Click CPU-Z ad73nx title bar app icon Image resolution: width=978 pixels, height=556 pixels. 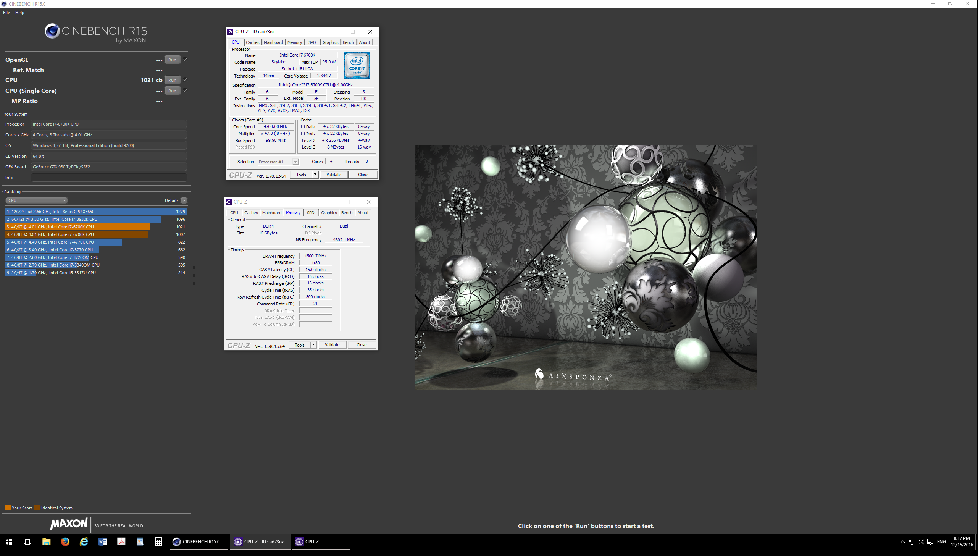[230, 32]
